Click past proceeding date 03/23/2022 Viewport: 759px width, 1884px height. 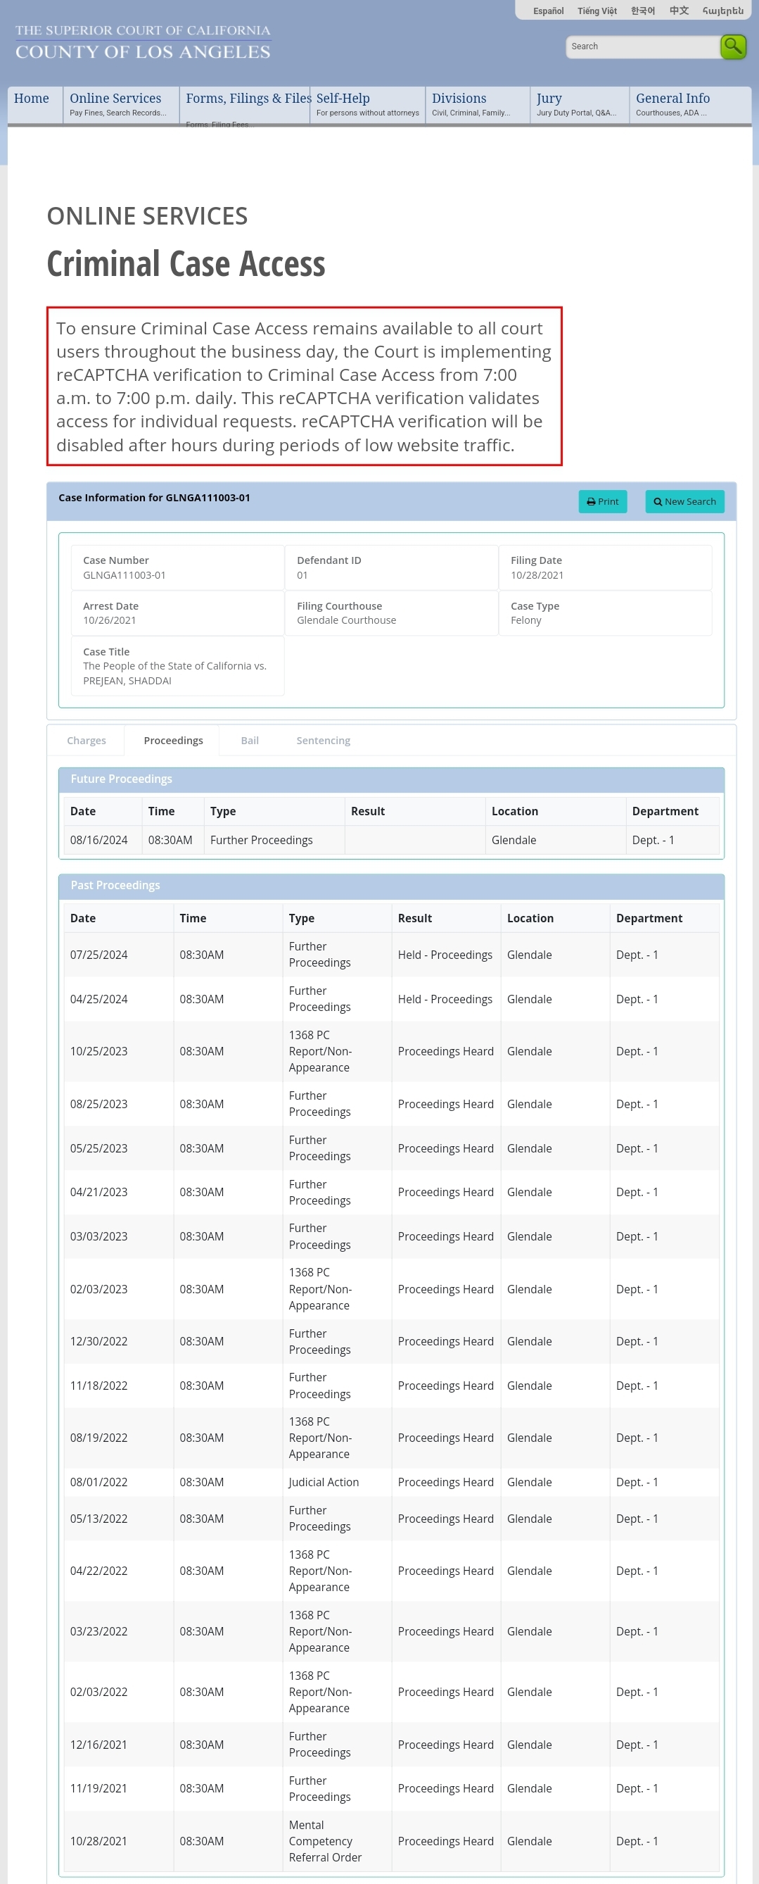pos(98,1631)
